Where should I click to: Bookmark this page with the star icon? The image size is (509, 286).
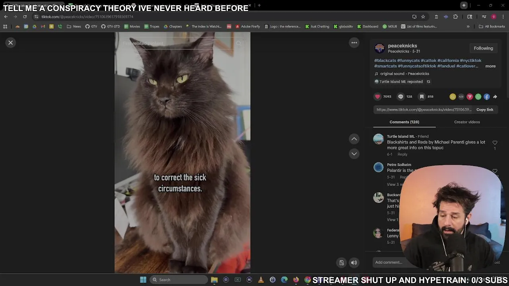(423, 17)
